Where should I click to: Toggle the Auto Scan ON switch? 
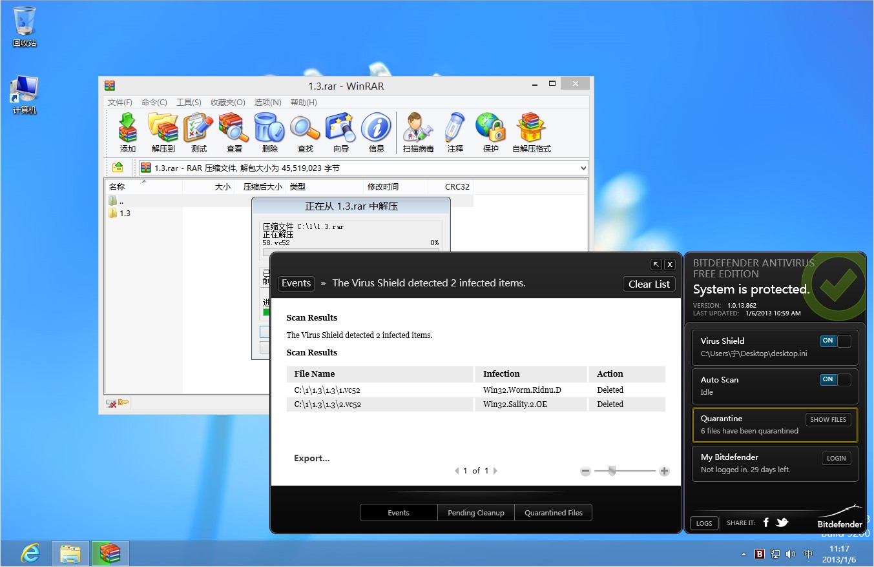coord(835,380)
